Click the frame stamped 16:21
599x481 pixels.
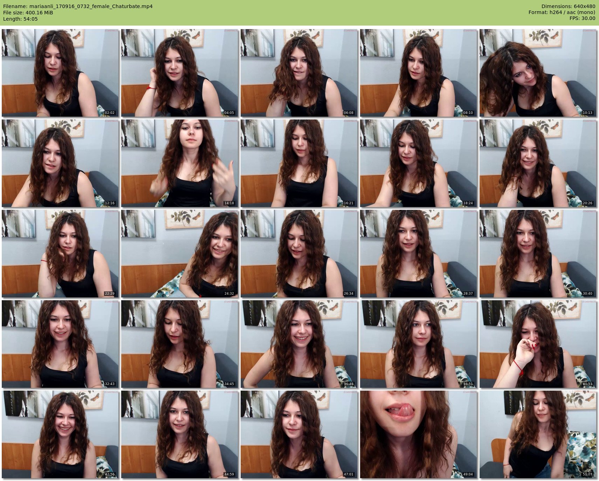pyautogui.click(x=299, y=163)
